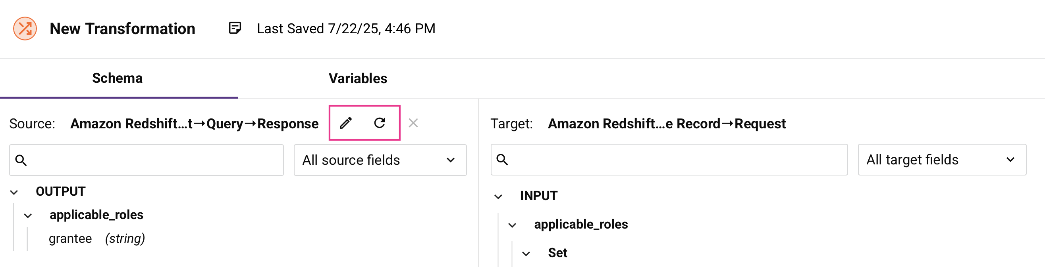
Task: Collapse applicable_roles under OUTPUT
Action: (27, 215)
